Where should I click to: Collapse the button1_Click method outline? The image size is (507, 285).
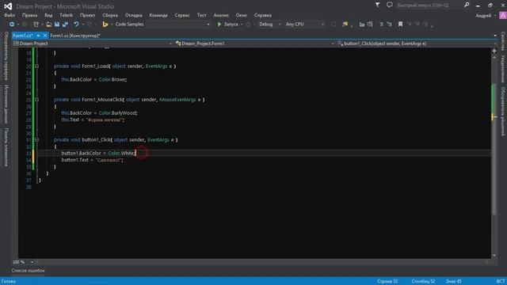(x=37, y=139)
